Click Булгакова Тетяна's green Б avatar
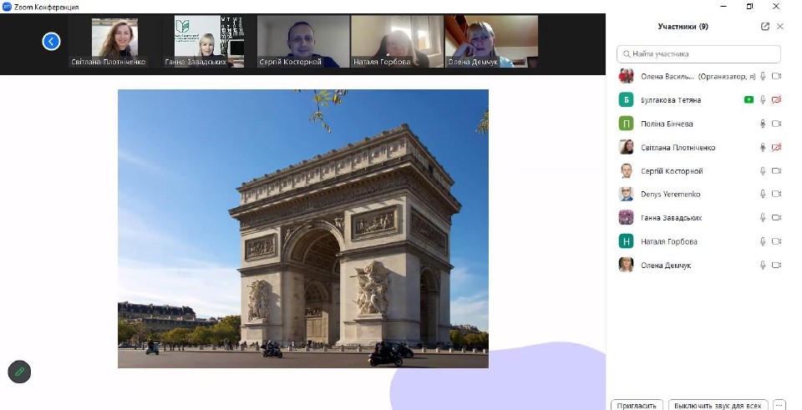This screenshot has height=410, width=802. (626, 99)
